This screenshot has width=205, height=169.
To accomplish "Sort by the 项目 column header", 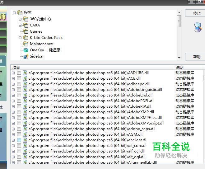I will (x=92, y=67).
